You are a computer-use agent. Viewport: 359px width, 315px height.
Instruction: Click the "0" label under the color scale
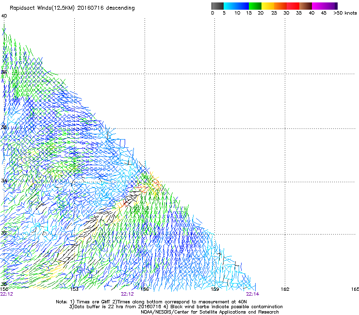coord(212,13)
